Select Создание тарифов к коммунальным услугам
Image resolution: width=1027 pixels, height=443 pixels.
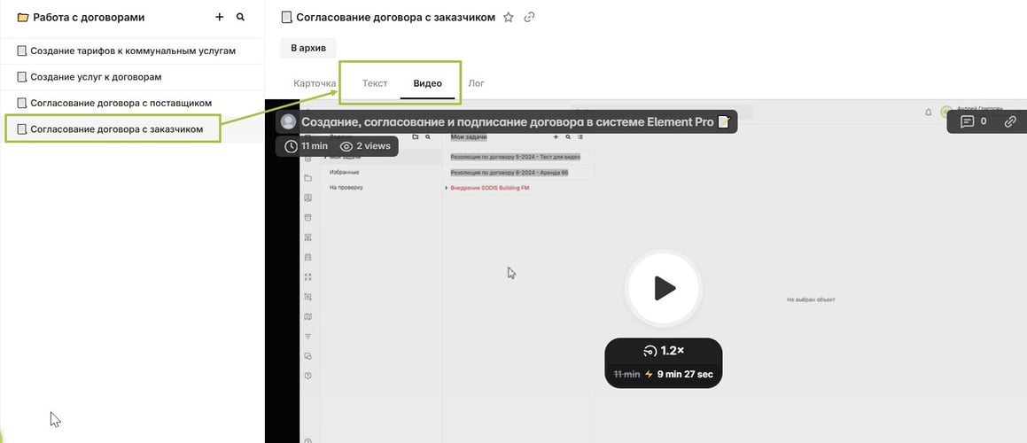coord(132,51)
